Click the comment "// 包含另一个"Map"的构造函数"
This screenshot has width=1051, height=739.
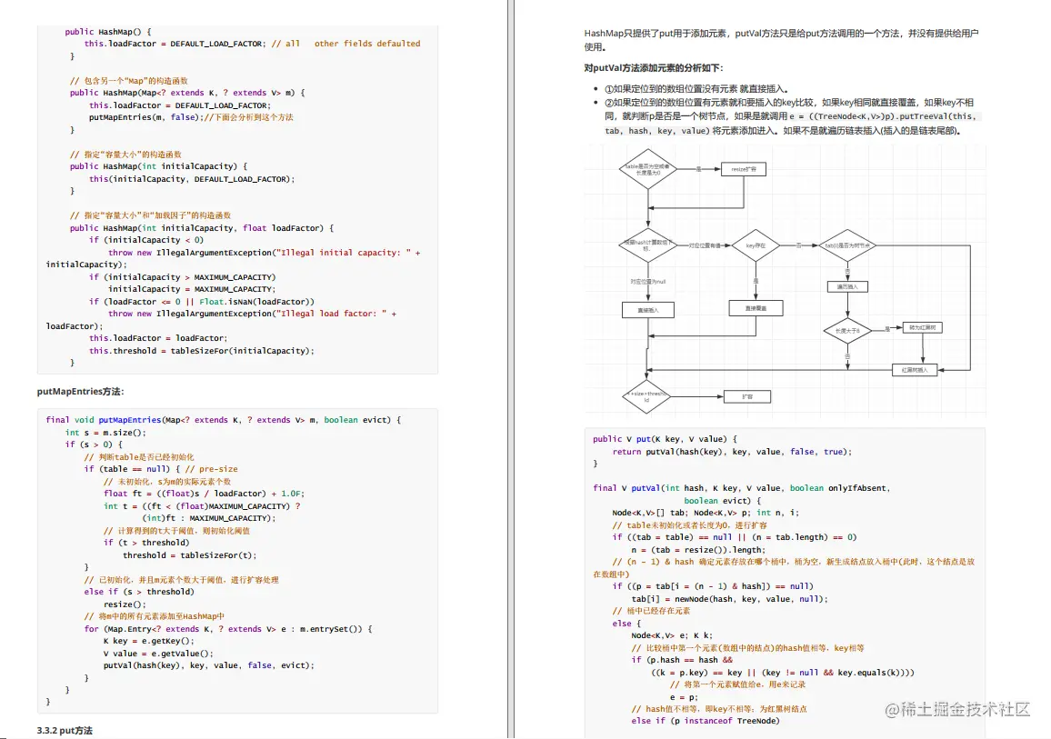coord(129,80)
